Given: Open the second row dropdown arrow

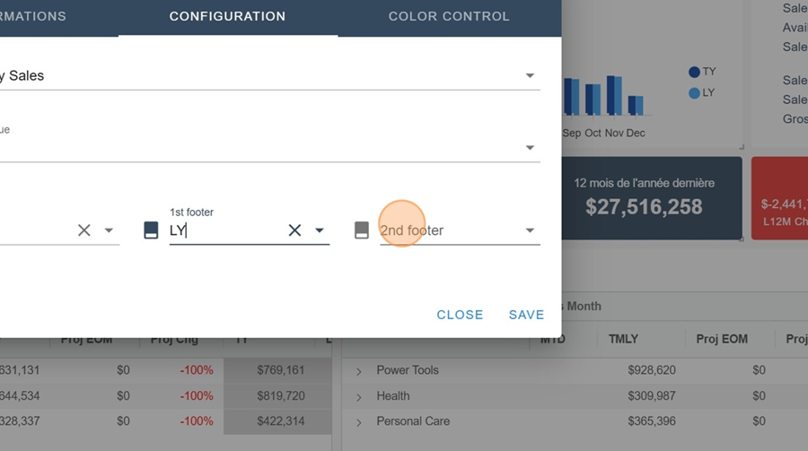Looking at the screenshot, I should (530, 148).
